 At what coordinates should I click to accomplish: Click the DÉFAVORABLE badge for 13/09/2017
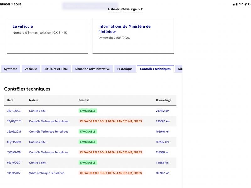tap(111, 173)
